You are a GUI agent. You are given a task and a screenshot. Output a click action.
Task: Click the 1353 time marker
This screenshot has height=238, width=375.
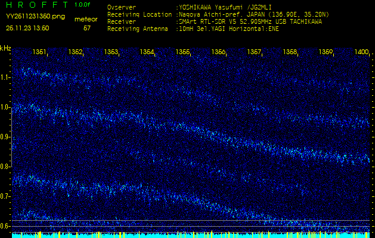pyautogui.click(x=111, y=52)
